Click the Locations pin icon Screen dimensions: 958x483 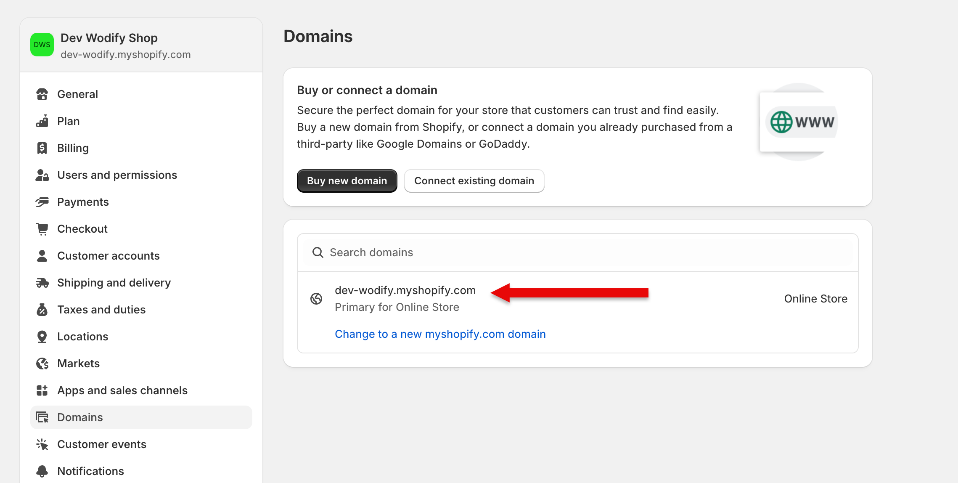point(42,337)
